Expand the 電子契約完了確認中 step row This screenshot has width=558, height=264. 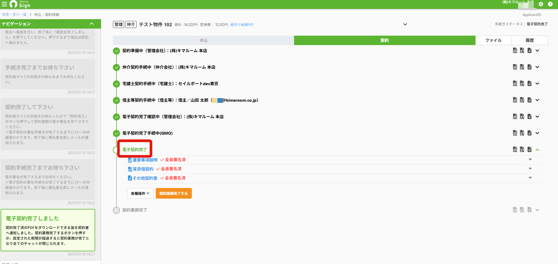[537, 116]
